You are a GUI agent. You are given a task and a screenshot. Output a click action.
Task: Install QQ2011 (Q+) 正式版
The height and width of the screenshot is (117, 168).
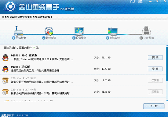click(x=155, y=57)
